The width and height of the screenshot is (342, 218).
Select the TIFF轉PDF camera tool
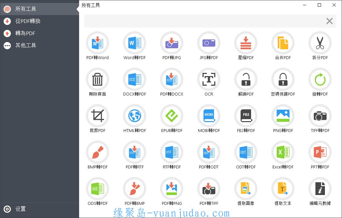[320, 116]
